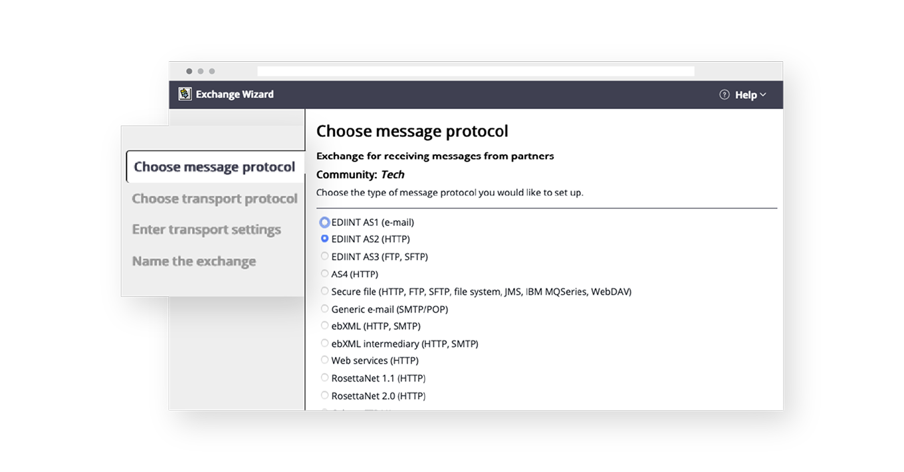Screen dimensions: 904x472
Task: Select Web services (HTTP) radio button
Action: pos(324,360)
